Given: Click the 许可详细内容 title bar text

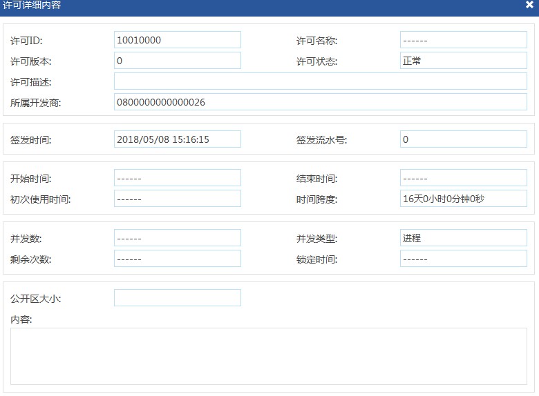Looking at the screenshot, I should coord(32,5).
